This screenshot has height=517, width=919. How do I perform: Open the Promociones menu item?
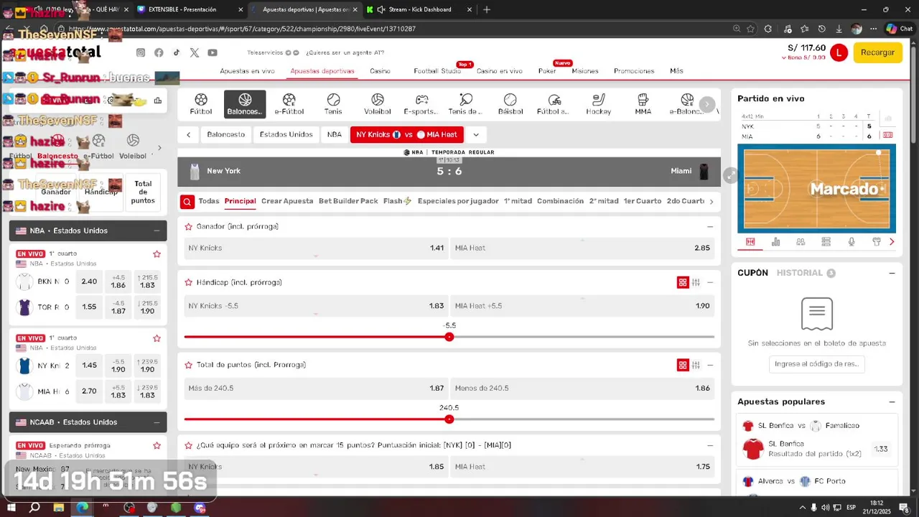[x=634, y=71]
